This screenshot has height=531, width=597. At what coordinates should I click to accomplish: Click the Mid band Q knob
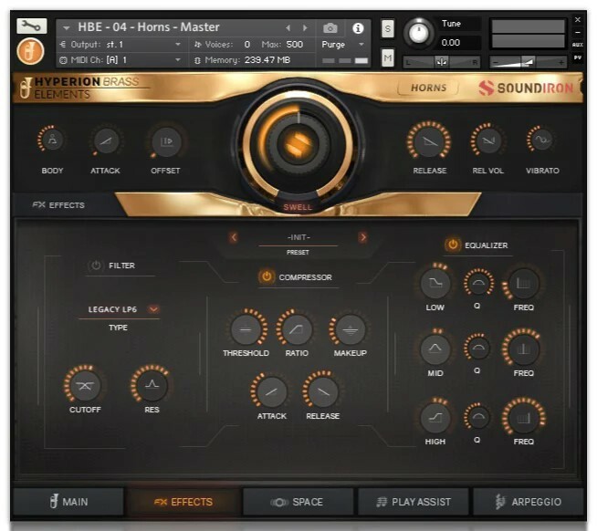pos(478,347)
